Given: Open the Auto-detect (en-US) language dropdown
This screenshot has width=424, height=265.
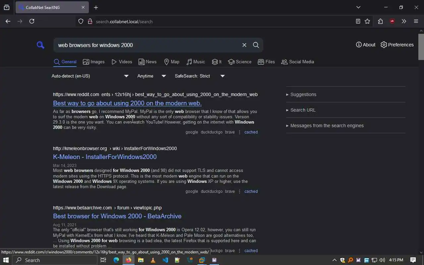Looking at the screenshot, I should tap(90, 76).
